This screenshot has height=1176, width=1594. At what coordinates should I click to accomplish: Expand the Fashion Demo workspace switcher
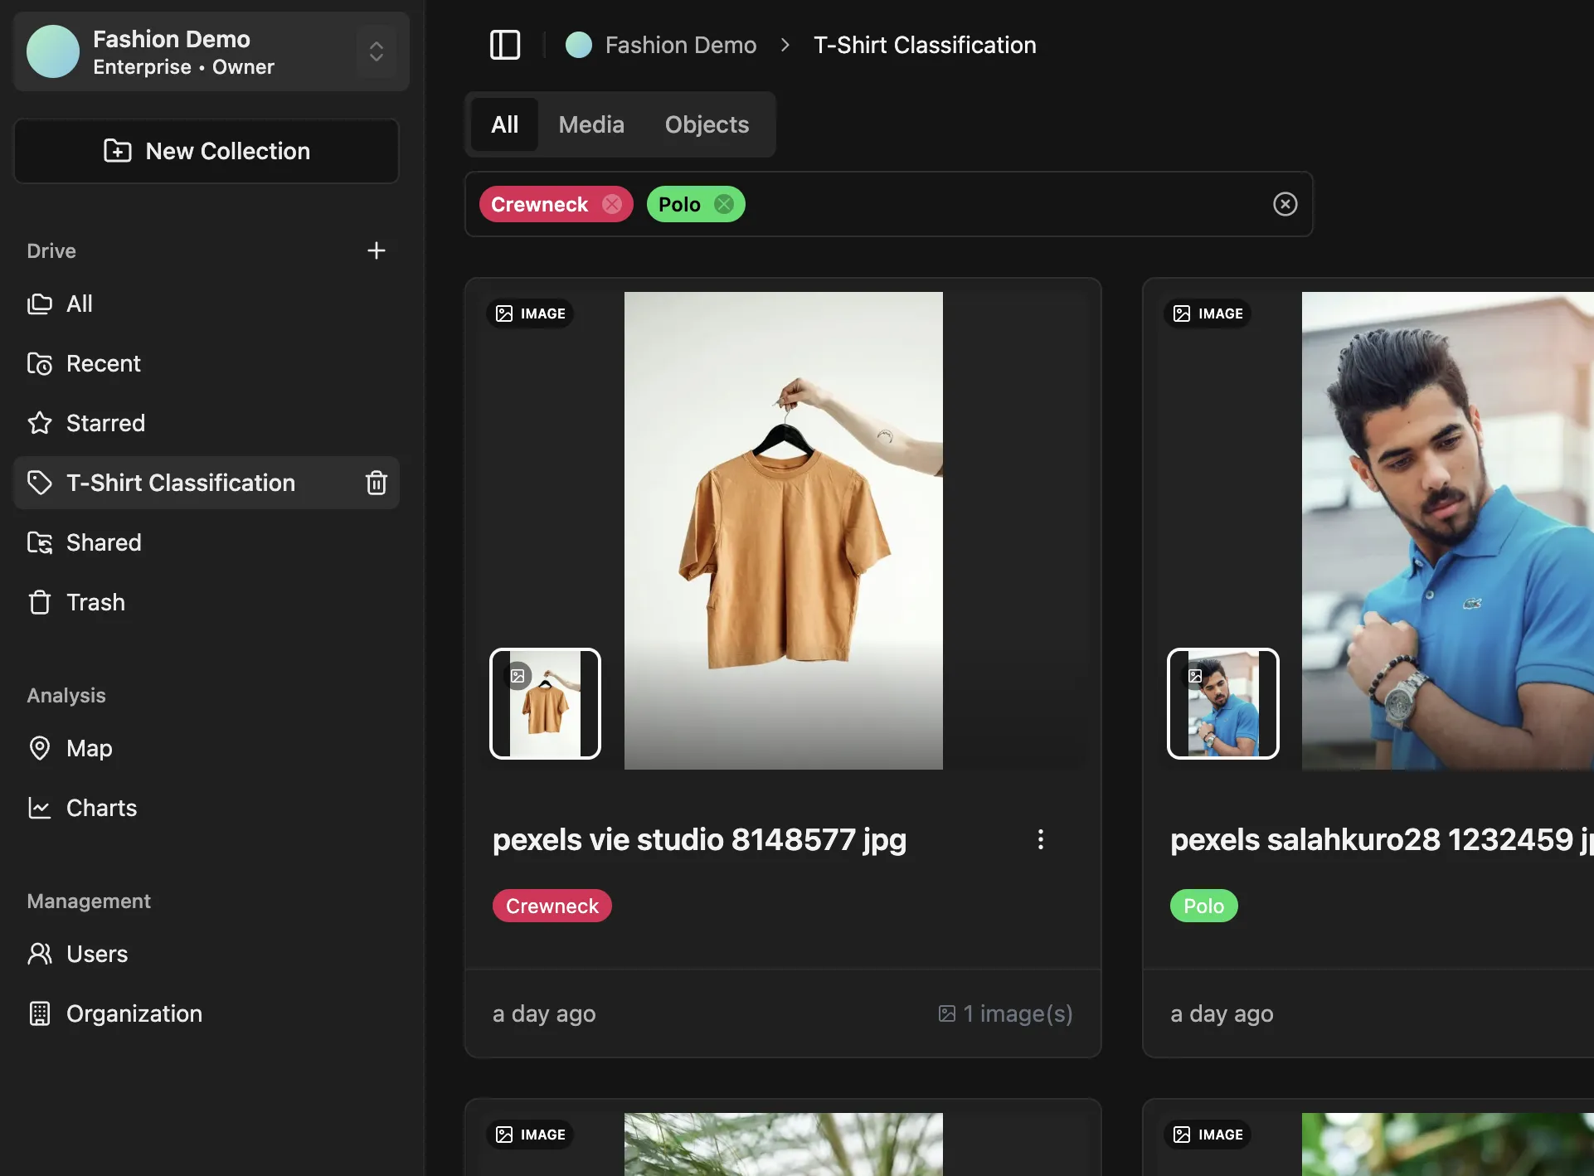[x=377, y=51]
